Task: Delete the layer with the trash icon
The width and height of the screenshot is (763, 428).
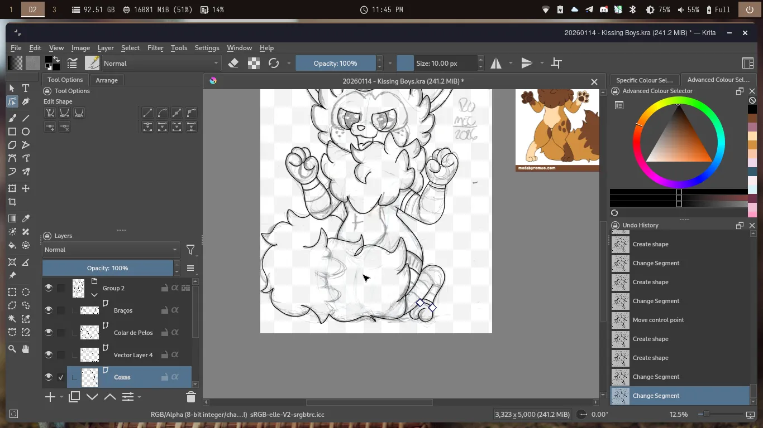Action: click(x=190, y=397)
